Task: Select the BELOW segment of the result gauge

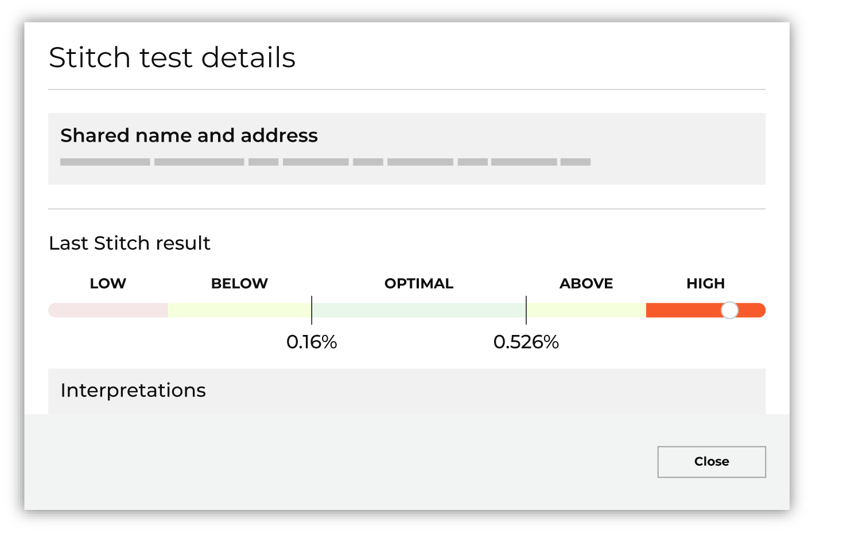Action: (x=239, y=310)
